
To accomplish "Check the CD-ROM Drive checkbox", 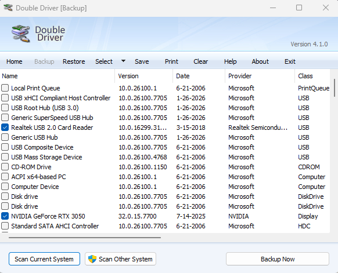I will coord(5,167).
